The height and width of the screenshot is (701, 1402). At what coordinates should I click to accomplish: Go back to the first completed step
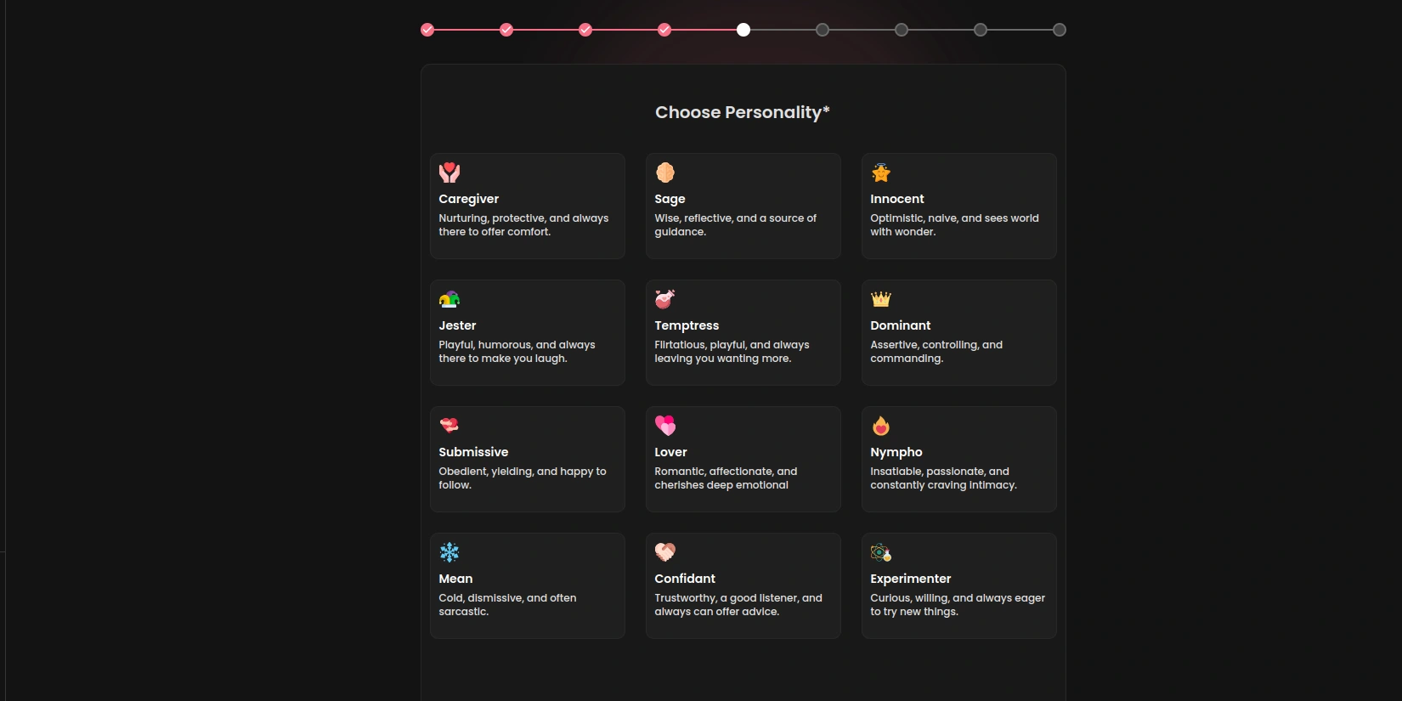pos(427,30)
